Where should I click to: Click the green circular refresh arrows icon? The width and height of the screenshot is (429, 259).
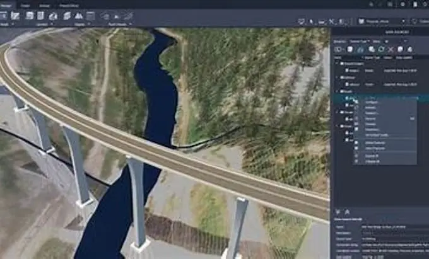point(381,49)
